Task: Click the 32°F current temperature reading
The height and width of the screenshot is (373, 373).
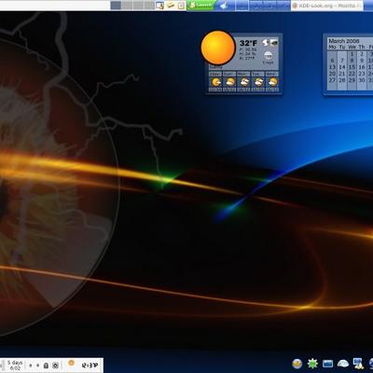Action: pyautogui.click(x=248, y=43)
